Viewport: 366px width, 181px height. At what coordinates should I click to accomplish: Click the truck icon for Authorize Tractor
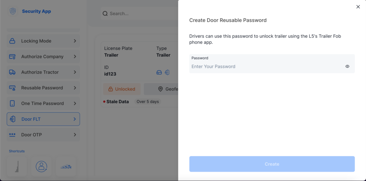click(12, 72)
